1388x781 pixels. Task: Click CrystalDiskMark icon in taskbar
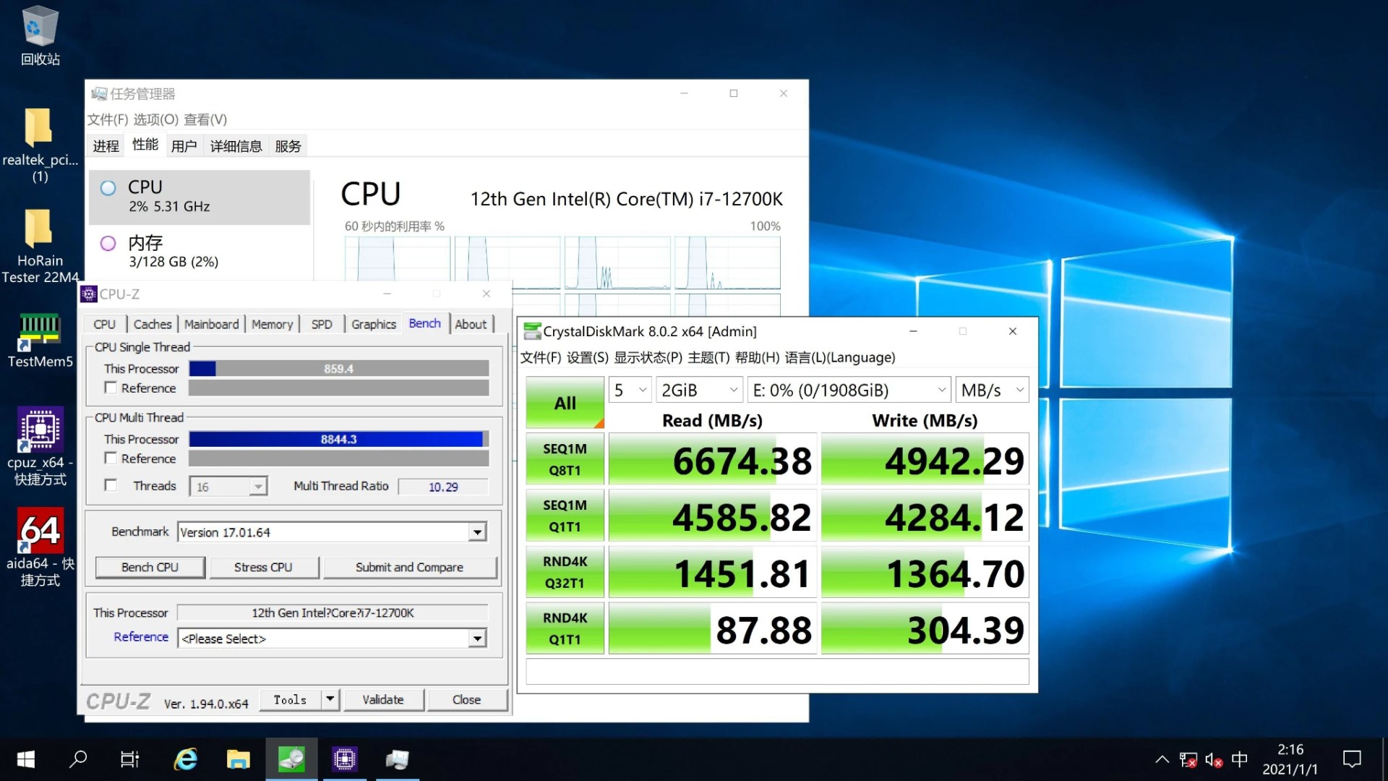291,759
